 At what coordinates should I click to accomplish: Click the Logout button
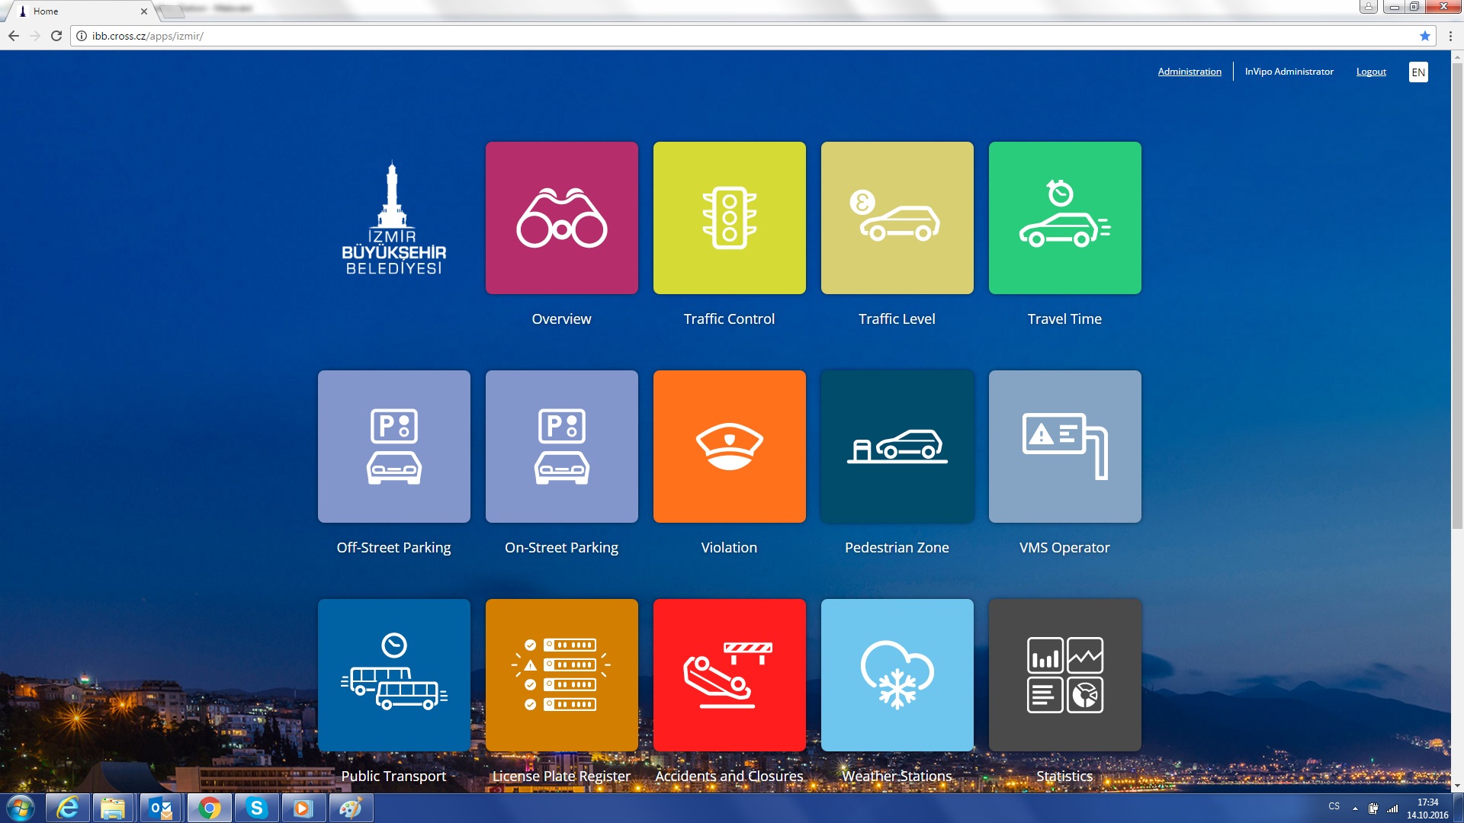coord(1370,70)
